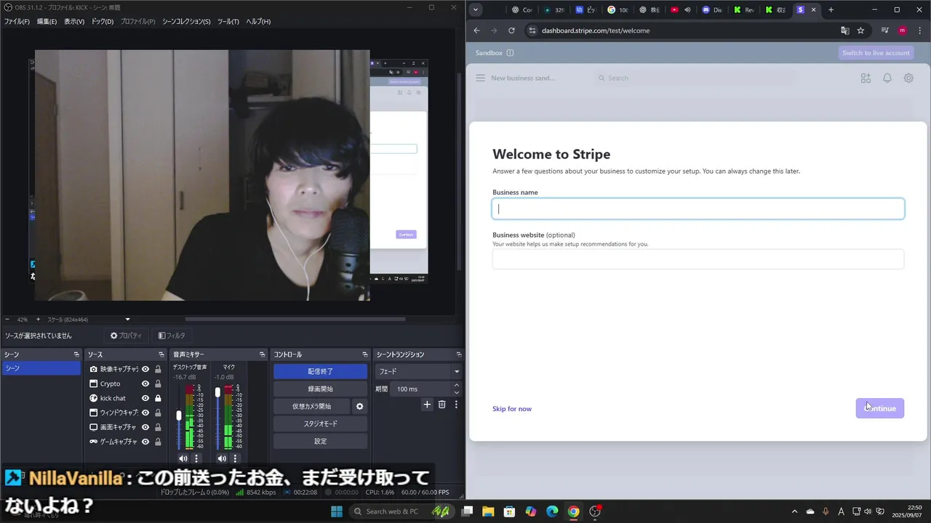Image resolution: width=931 pixels, height=523 pixels.
Task: Pop out the シーン dock
Action: [x=76, y=354]
